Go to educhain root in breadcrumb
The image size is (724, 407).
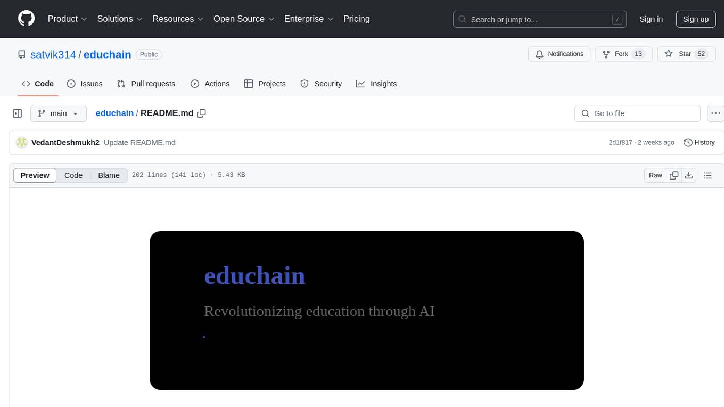pyautogui.click(x=114, y=113)
